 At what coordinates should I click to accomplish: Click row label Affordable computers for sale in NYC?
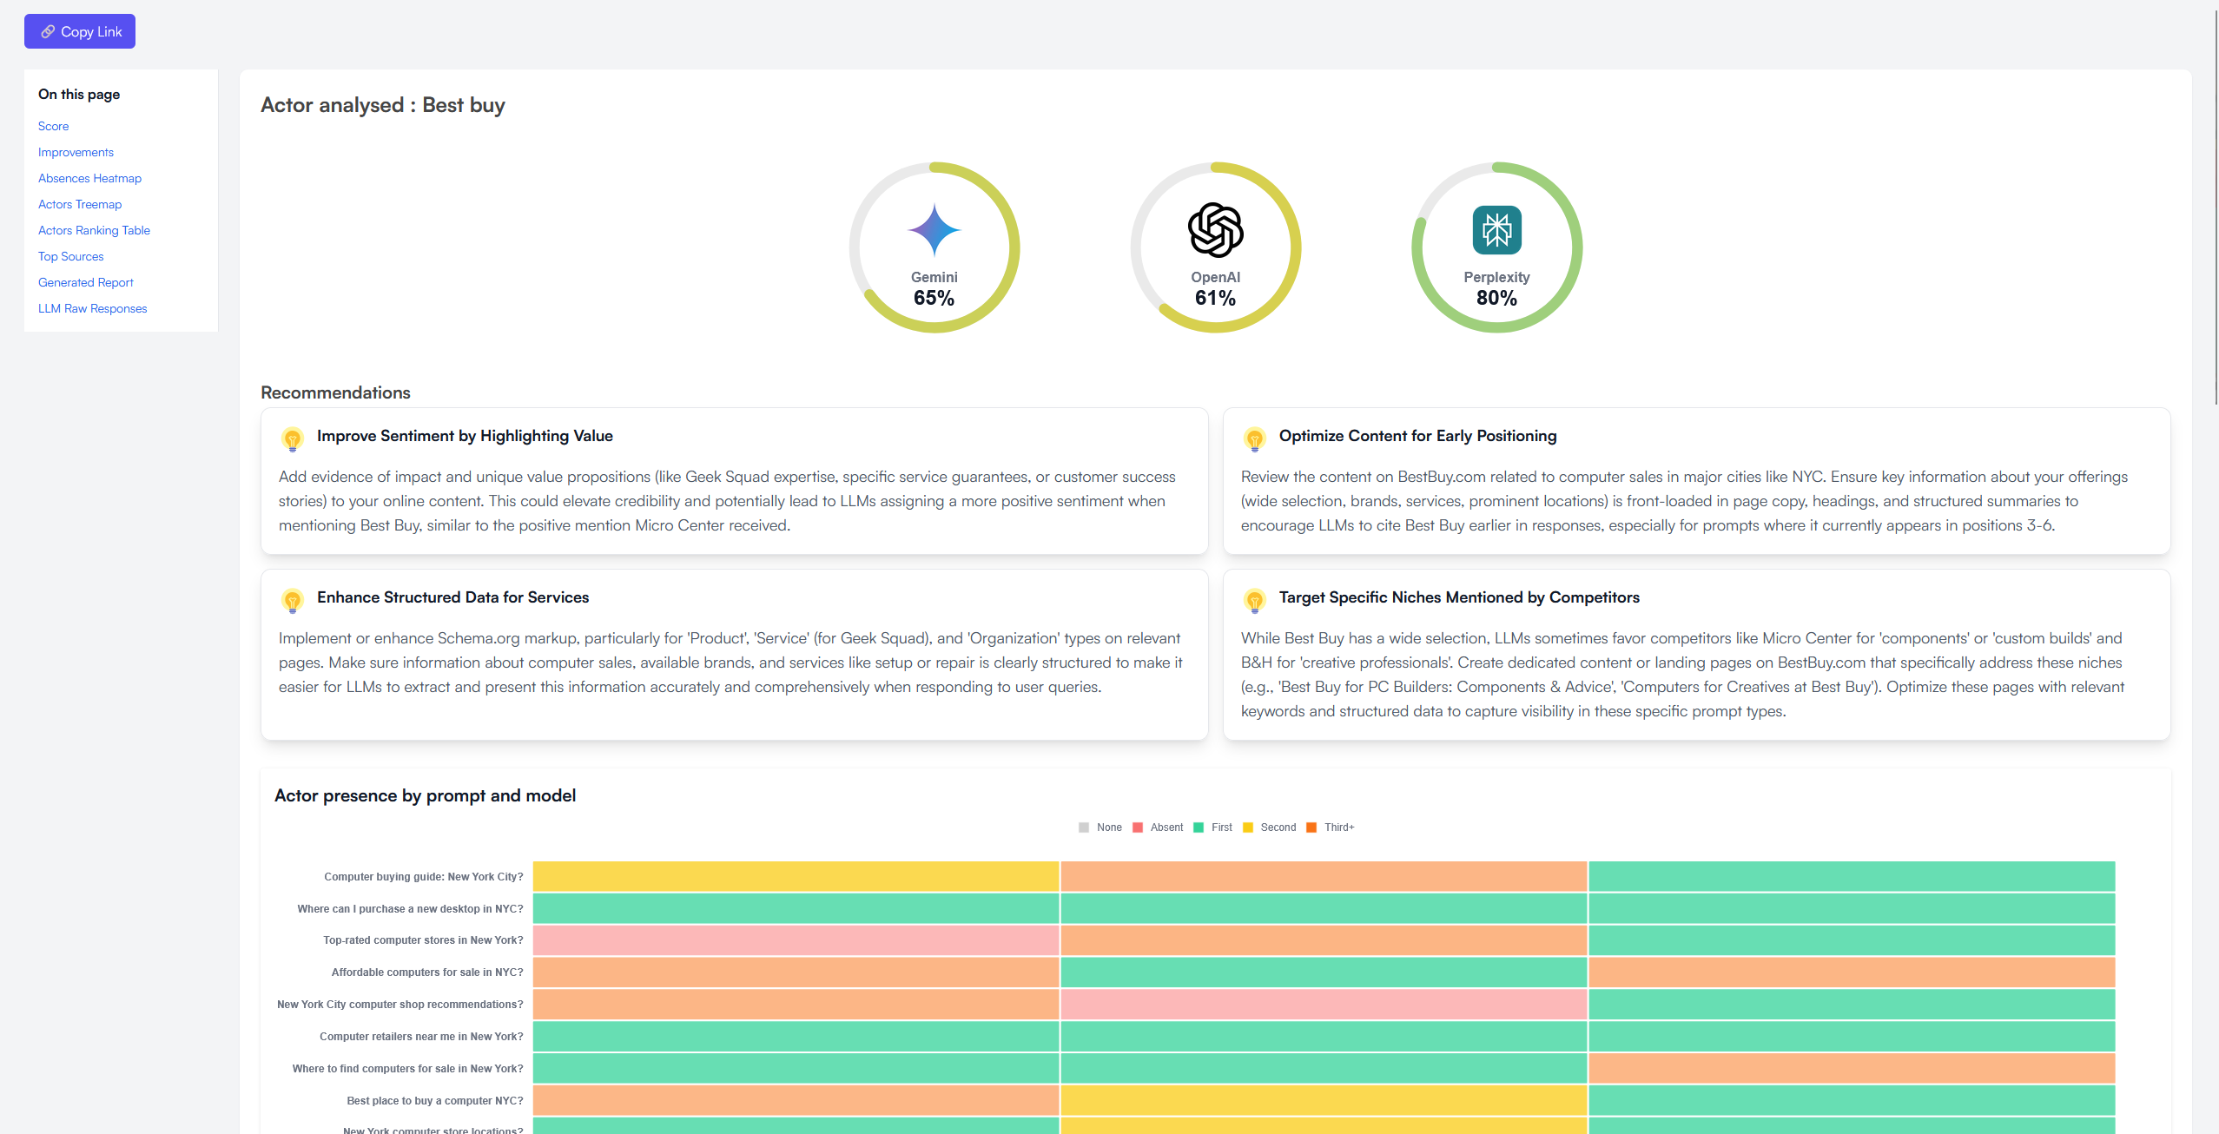pos(427,972)
